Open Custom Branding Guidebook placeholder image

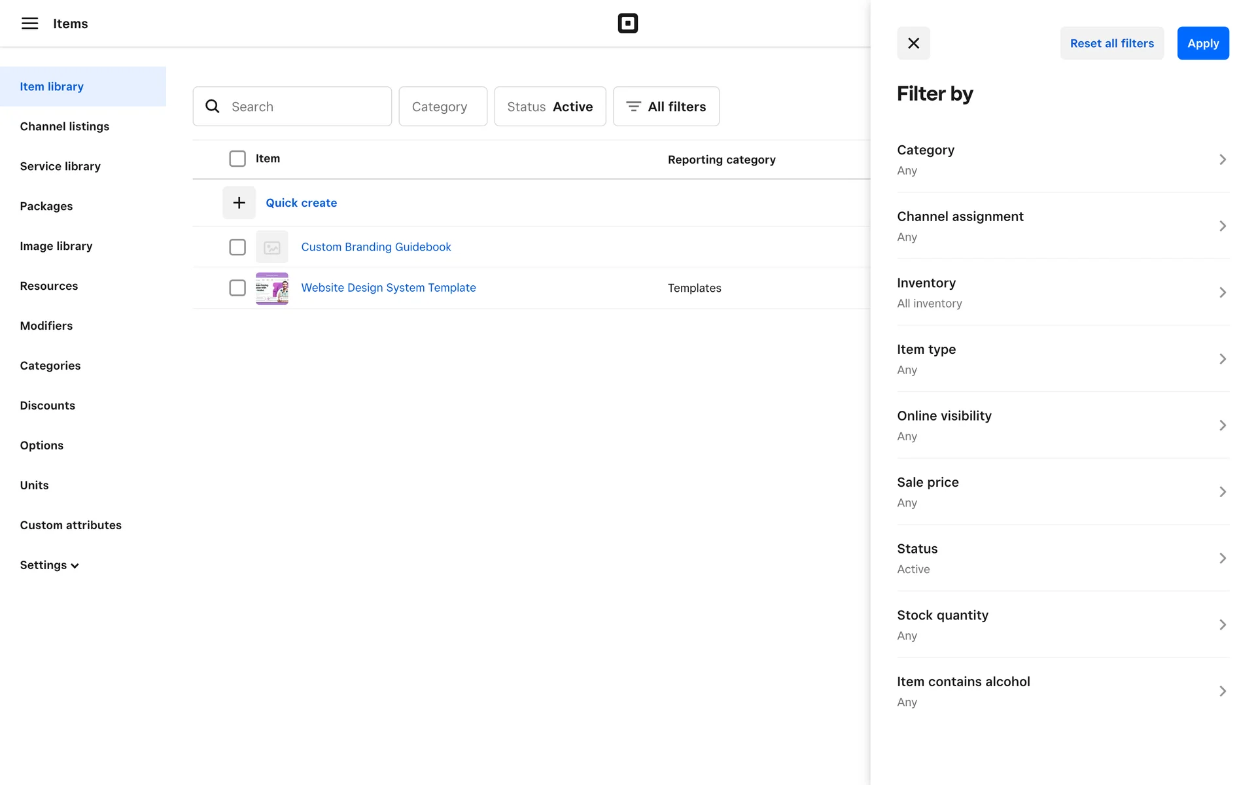tap(271, 247)
